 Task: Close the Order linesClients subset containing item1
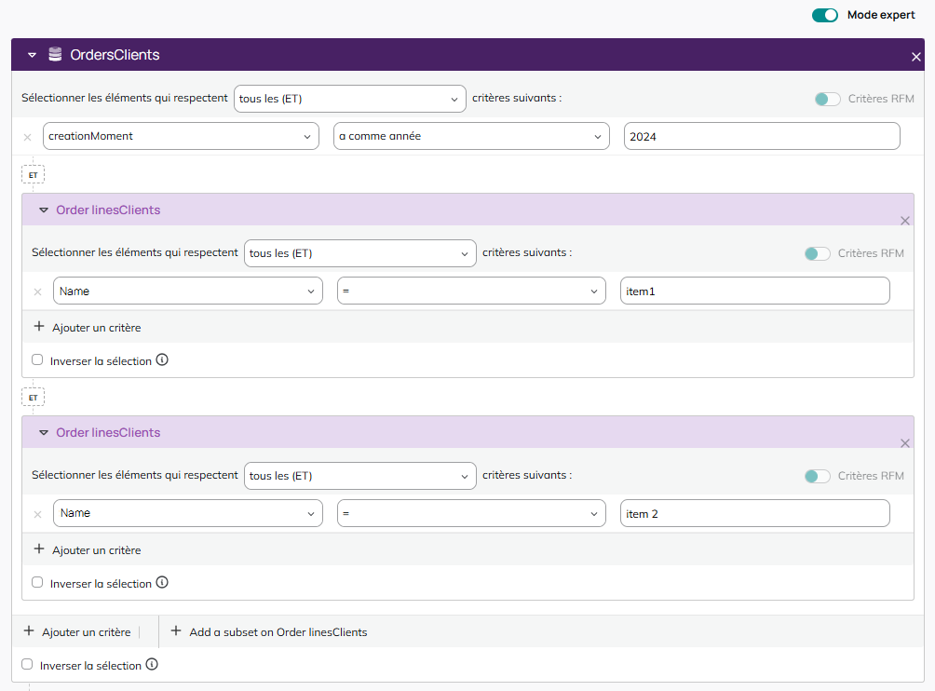tap(904, 221)
